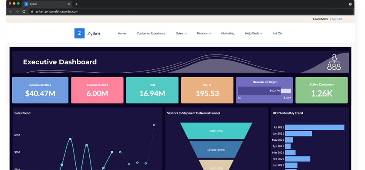Open the Marketing menu item
This screenshot has width=365, height=170.
[x=228, y=33]
